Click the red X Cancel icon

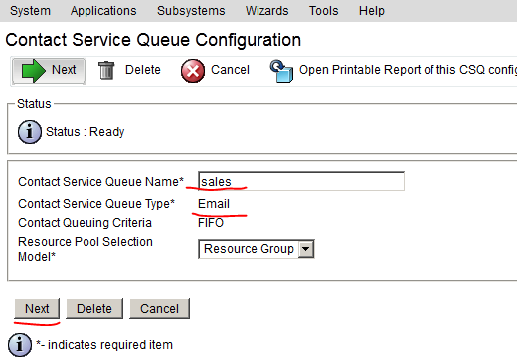click(193, 71)
